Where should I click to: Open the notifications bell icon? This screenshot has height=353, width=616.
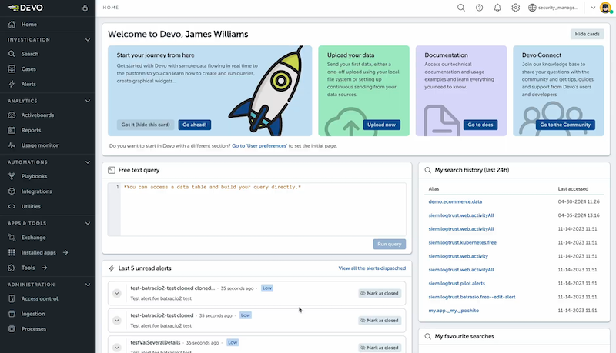tap(497, 8)
